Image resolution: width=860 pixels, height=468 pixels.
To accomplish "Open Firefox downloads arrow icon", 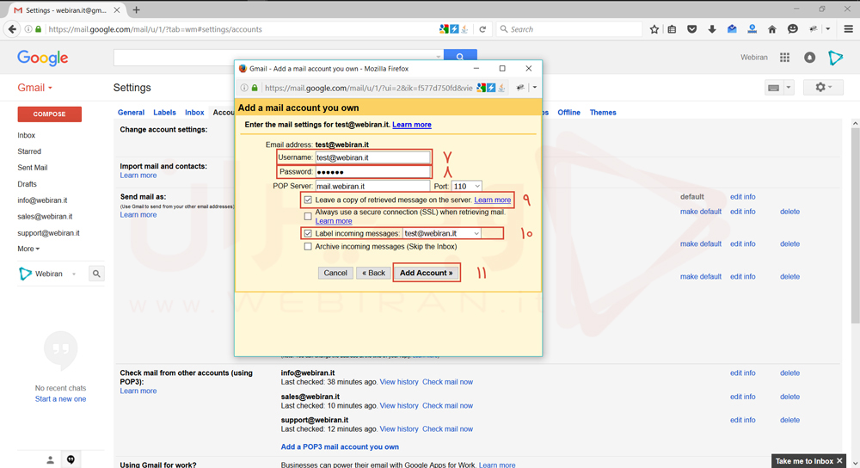I will point(712,29).
